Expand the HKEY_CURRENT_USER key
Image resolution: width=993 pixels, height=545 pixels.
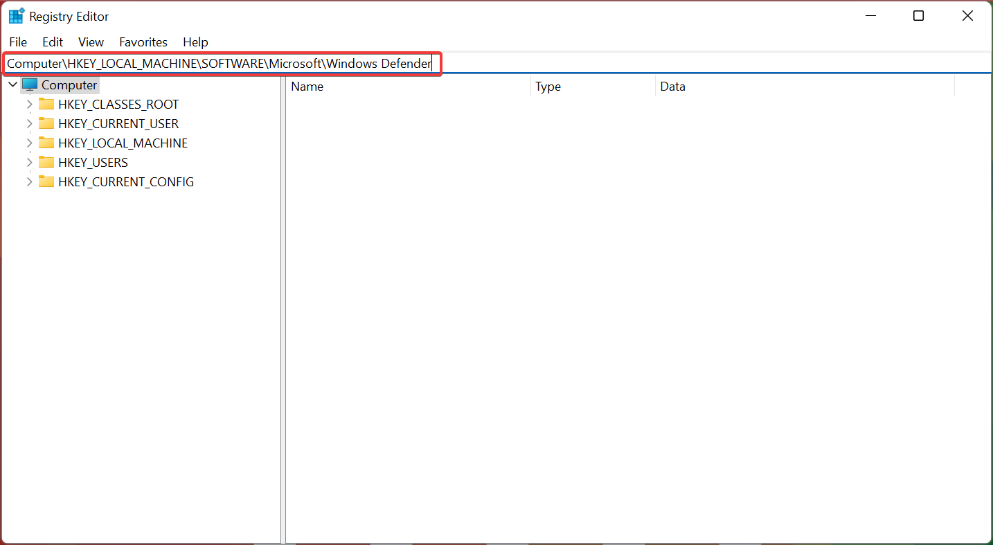(29, 124)
